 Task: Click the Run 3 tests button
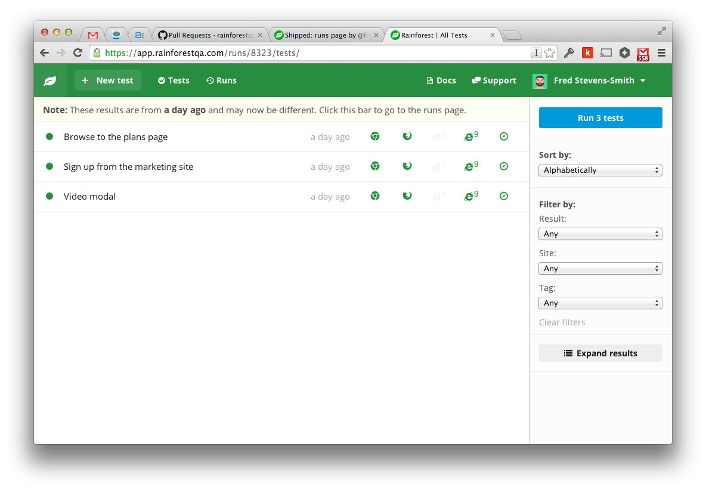(600, 118)
